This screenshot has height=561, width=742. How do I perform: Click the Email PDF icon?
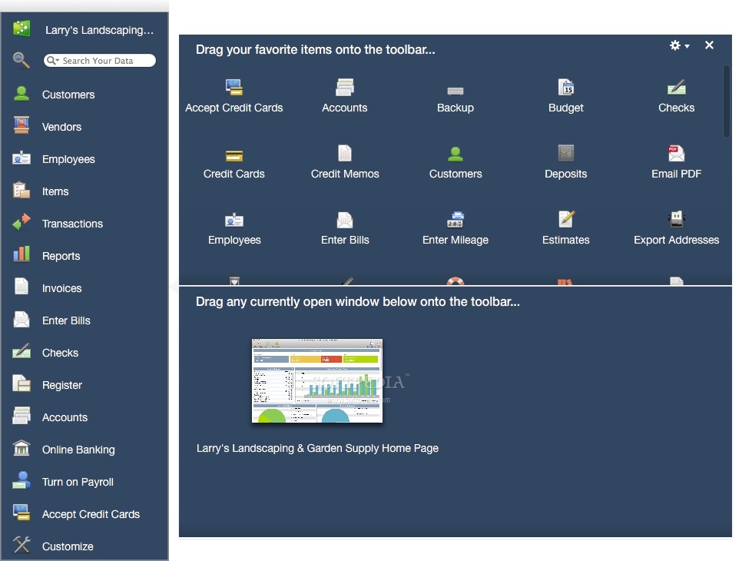[x=676, y=153]
